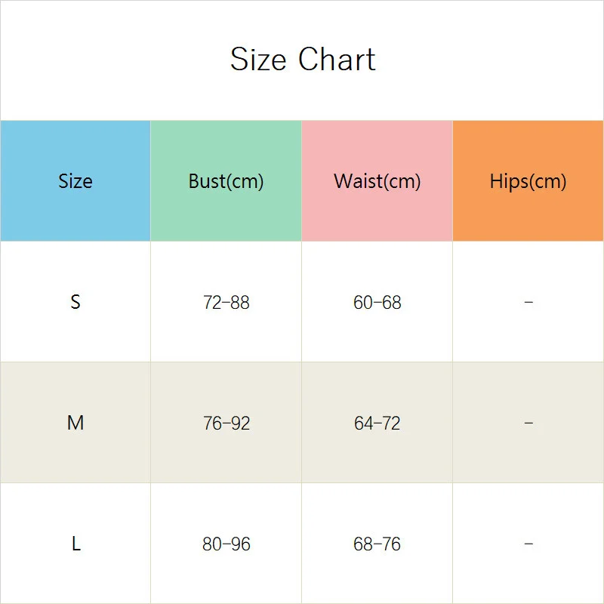Click the word Size in the title
The width and height of the screenshot is (604, 604).
click(x=259, y=60)
